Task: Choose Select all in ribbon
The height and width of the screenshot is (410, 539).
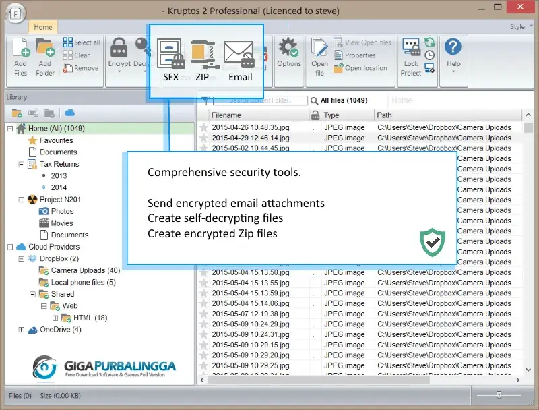Action: (x=82, y=42)
